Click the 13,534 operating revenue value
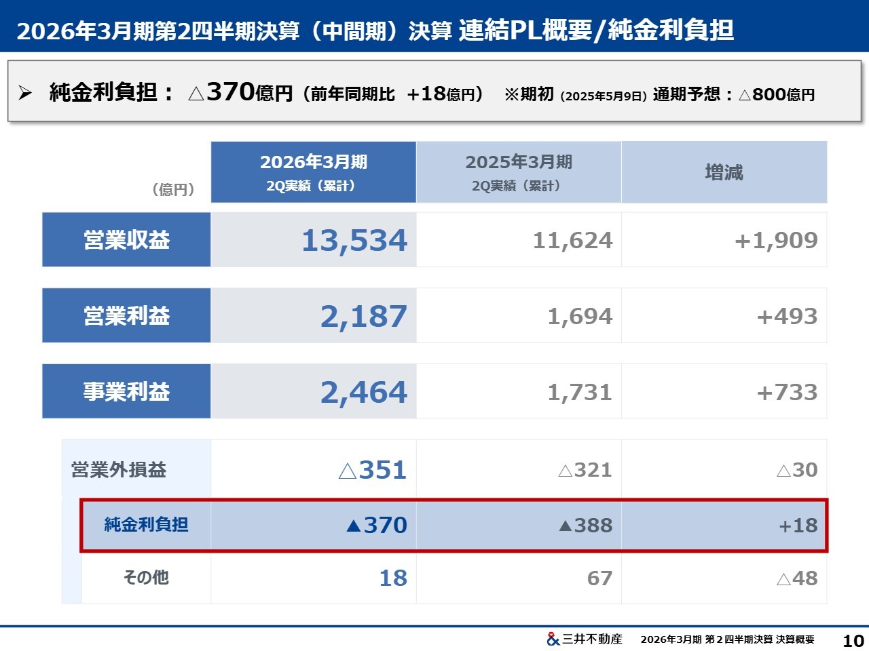 click(354, 241)
